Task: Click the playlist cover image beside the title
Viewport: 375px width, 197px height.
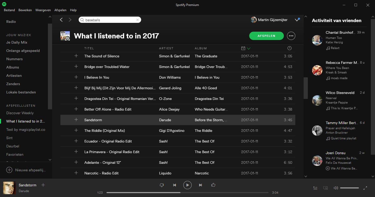Action: click(x=65, y=36)
